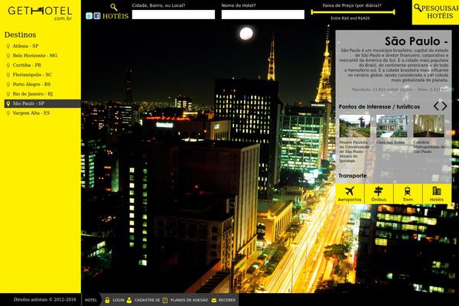The image size is (459, 306).
Task: Open Planos de Adesão link
Action: [x=184, y=300]
